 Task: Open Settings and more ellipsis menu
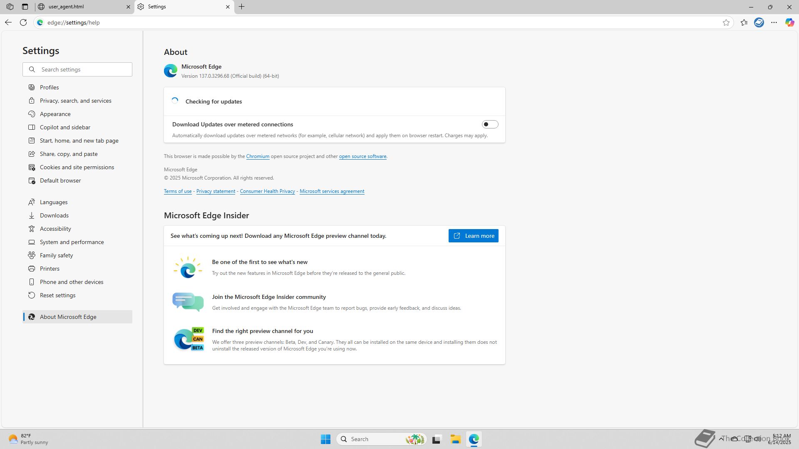click(x=774, y=22)
